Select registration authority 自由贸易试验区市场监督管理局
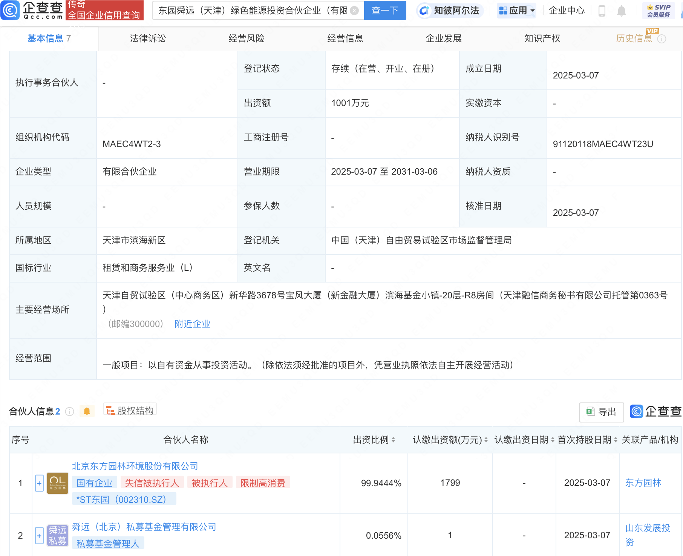The height and width of the screenshot is (556, 683). [x=421, y=240]
